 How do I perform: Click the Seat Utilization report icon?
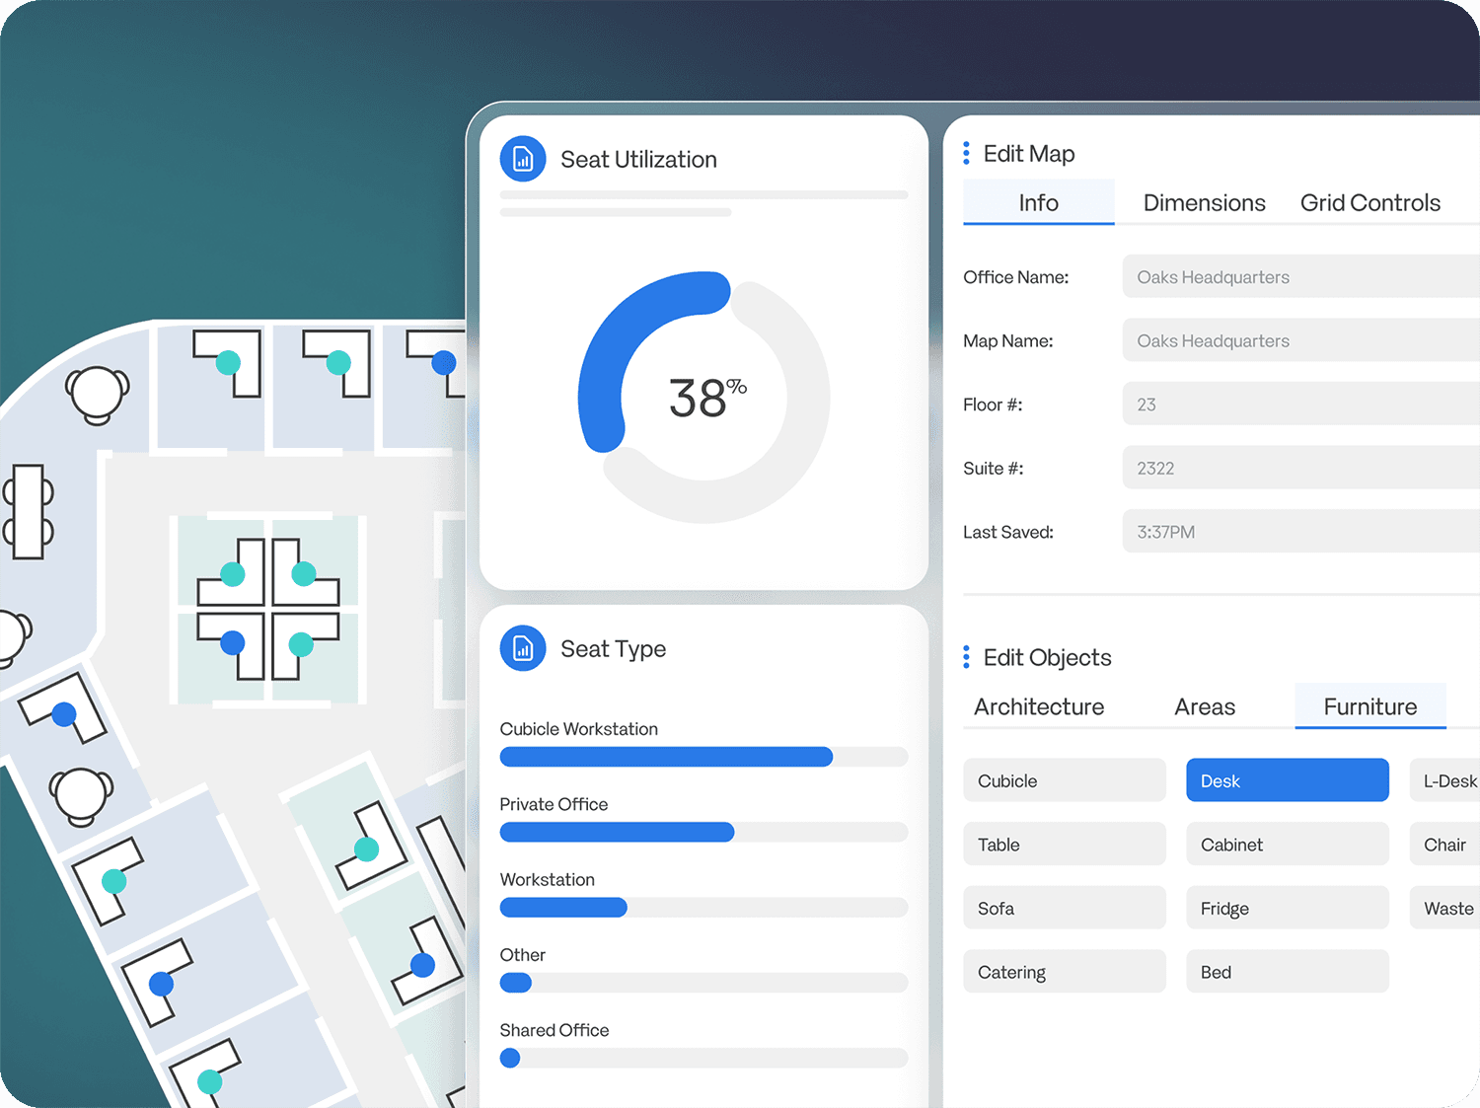[x=523, y=159]
